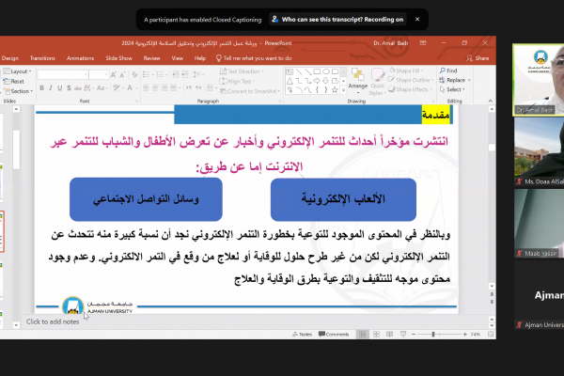This screenshot has height=376, width=564.
Task: Switch to Slide Sorter view in the status bar
Action: pyautogui.click(x=376, y=335)
